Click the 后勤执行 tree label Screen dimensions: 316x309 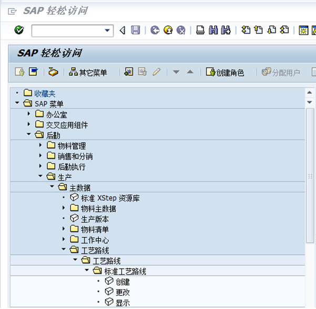(72, 167)
